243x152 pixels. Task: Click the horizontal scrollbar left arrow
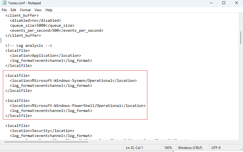click(2, 142)
